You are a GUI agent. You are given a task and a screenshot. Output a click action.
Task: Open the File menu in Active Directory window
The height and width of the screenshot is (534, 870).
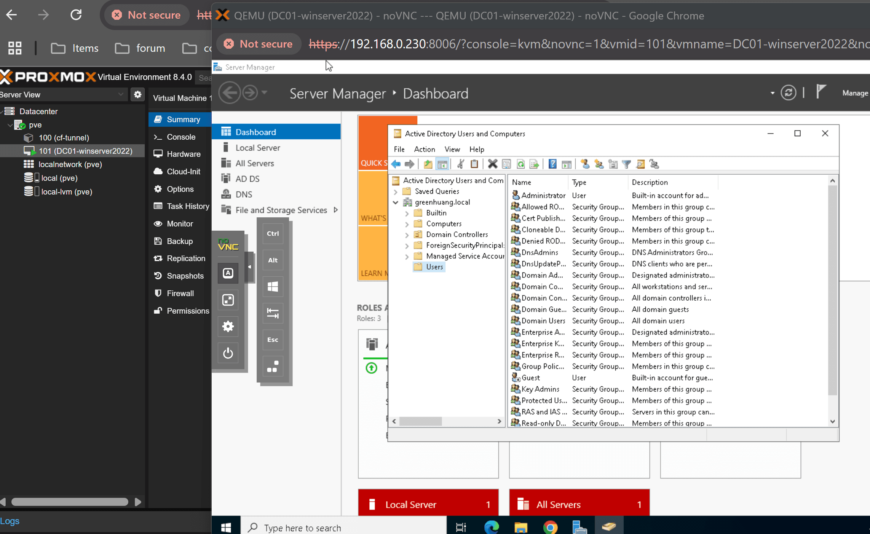click(x=399, y=149)
